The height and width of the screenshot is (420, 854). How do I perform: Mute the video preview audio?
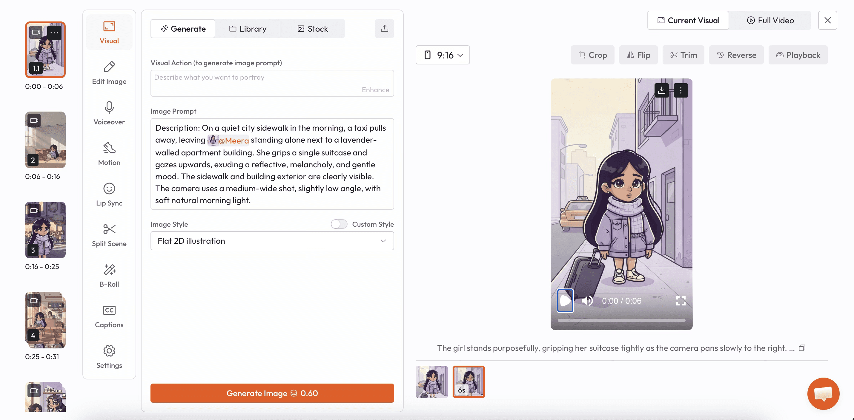(587, 301)
